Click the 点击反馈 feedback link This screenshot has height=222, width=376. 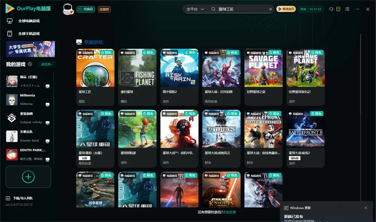[x=229, y=212]
